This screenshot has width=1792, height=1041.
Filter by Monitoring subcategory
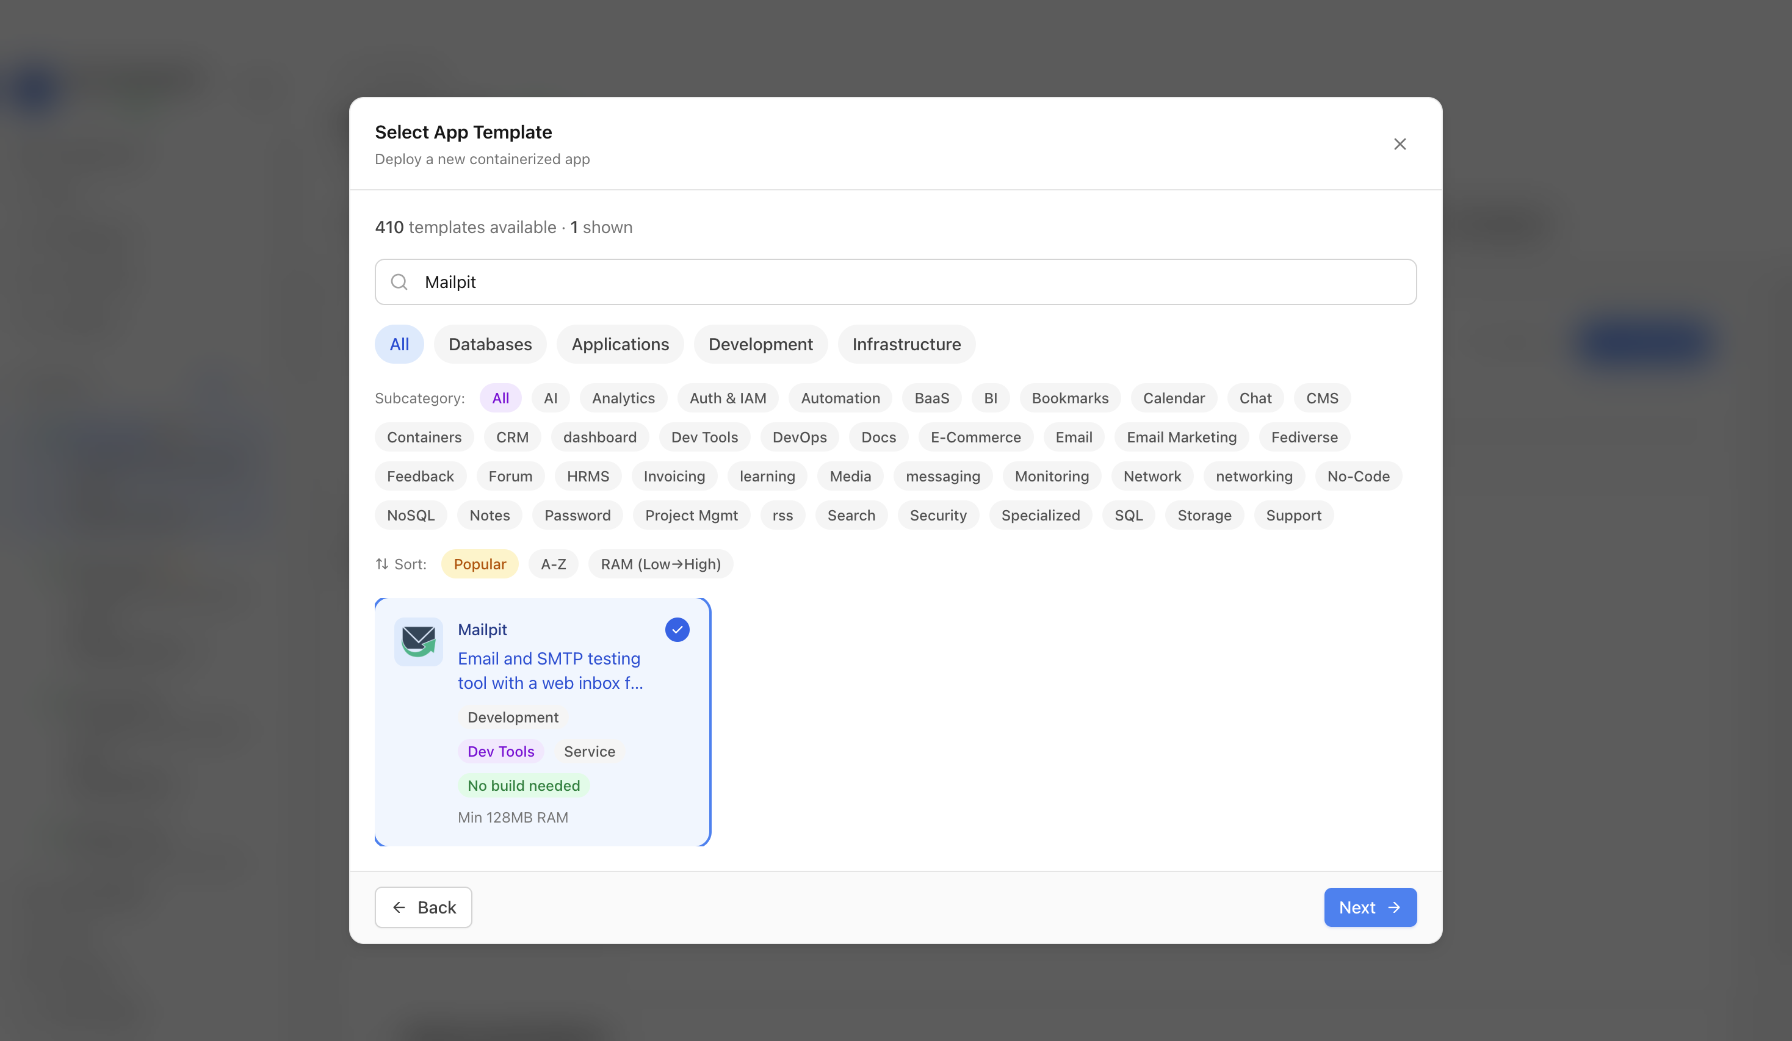coord(1052,477)
